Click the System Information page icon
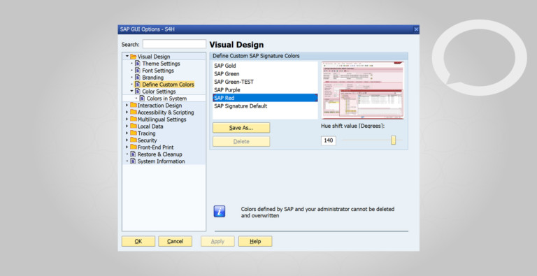The width and height of the screenshot is (537, 276). click(x=134, y=161)
